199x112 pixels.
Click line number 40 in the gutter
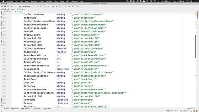coord(4,69)
